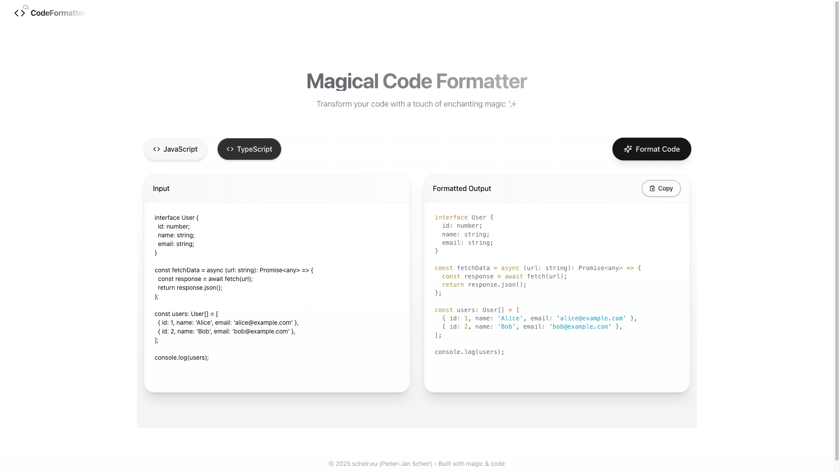
Task: Keep TypeScript selected in the language toggle
Action: [249, 149]
